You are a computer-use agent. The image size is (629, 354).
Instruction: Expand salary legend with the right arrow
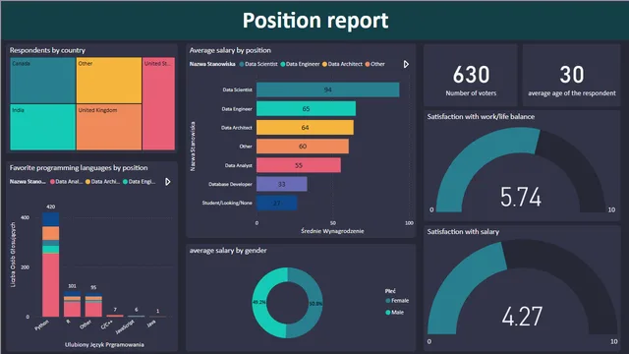click(406, 64)
